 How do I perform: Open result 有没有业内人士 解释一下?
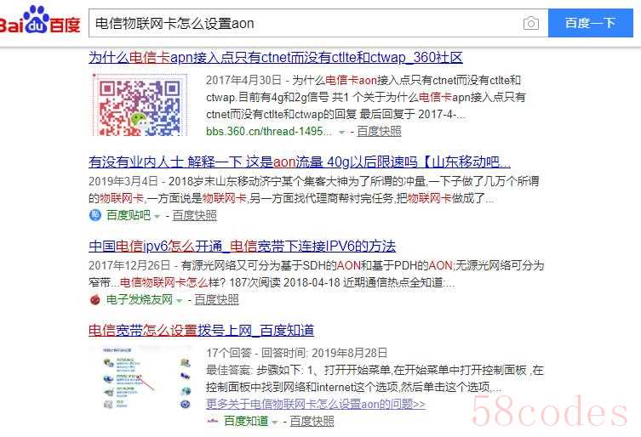click(x=300, y=162)
